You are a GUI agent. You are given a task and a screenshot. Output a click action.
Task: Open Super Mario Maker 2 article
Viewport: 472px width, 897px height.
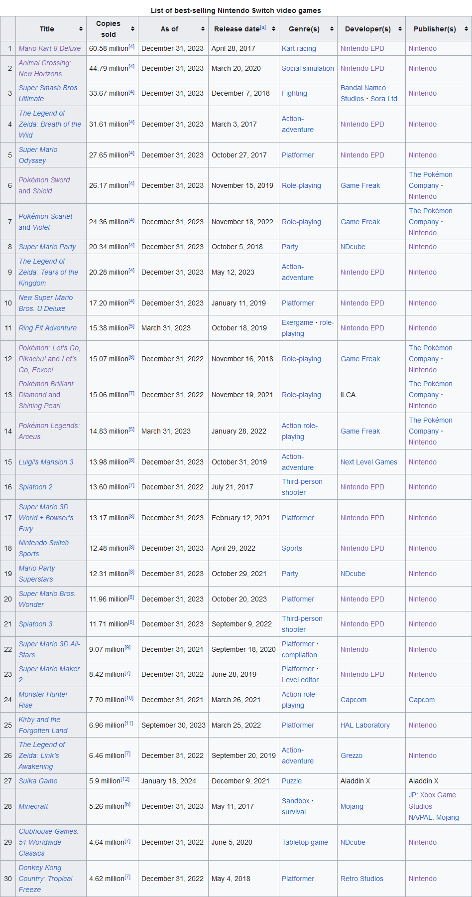49,674
